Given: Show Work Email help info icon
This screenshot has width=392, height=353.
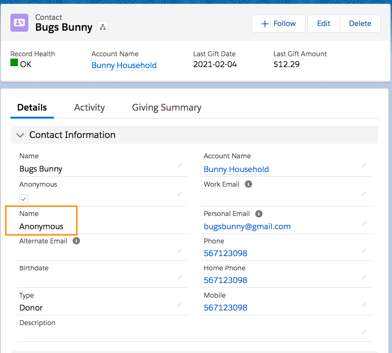Looking at the screenshot, I should 248,184.
